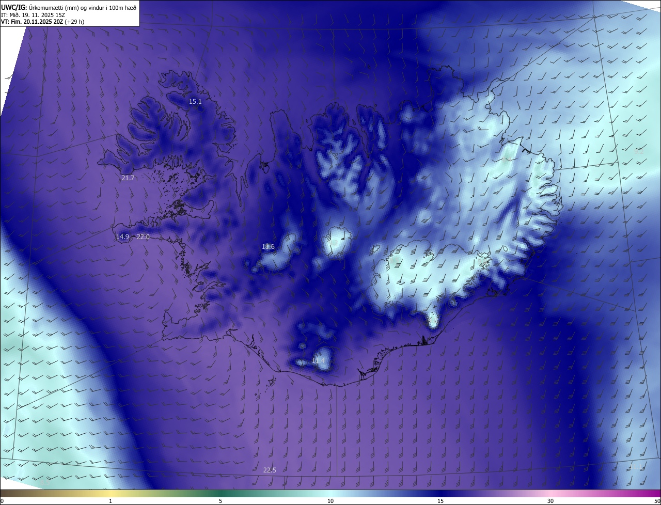Click the 5 tick on the color scale

pyautogui.click(x=221, y=501)
